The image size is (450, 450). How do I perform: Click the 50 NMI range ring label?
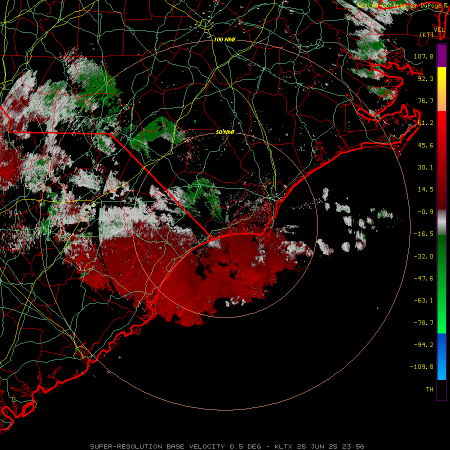pos(225,132)
